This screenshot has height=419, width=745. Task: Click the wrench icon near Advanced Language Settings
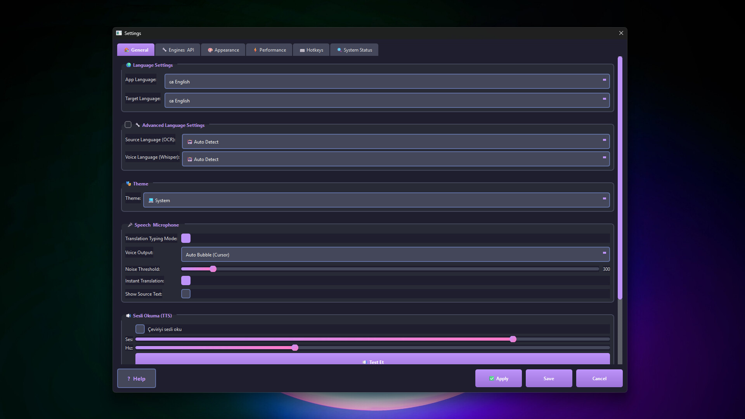(139, 125)
